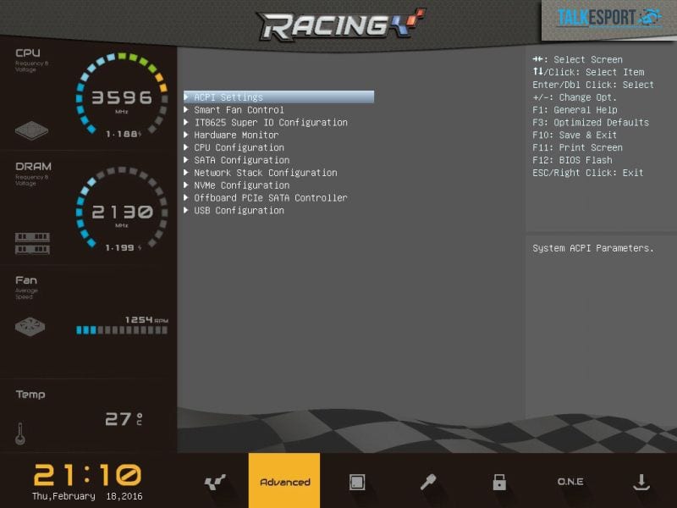
Task: Open IT8625 Super IO Configuration
Action: point(270,123)
